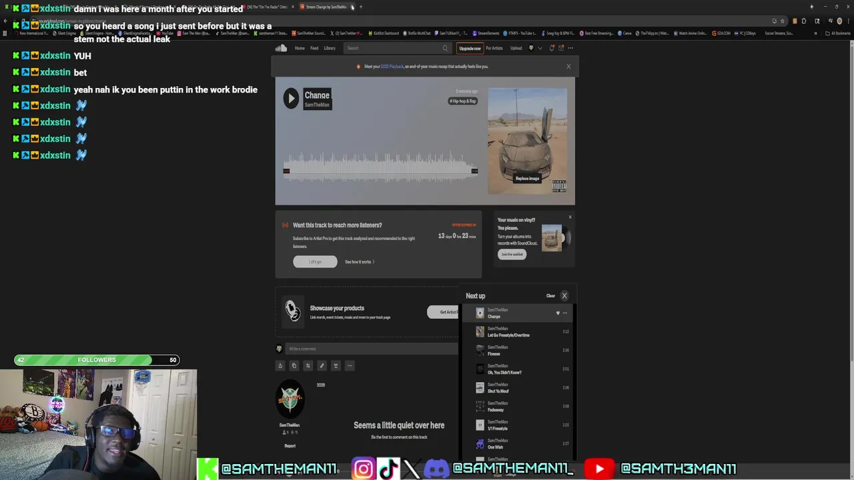
Task: Close the Next up panel
Action: tap(564, 296)
